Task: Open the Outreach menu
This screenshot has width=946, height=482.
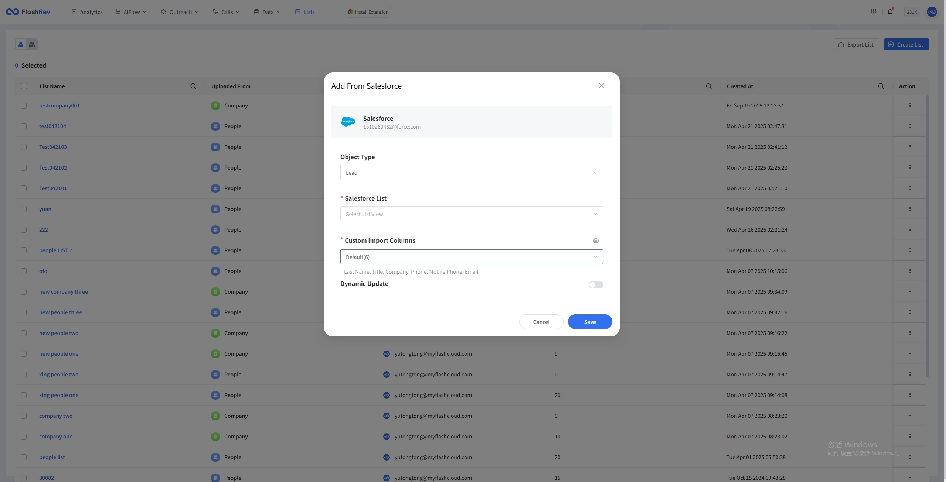Action: (x=180, y=12)
